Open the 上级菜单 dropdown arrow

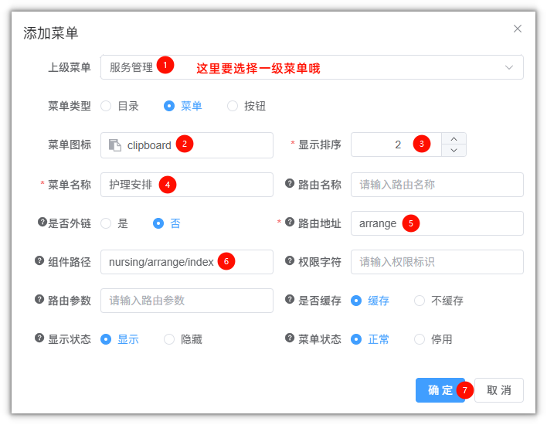point(509,67)
